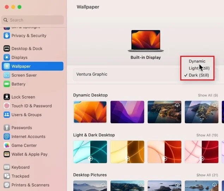Click the Desktop & Dock icon
The height and width of the screenshot is (191, 224).
7,48
